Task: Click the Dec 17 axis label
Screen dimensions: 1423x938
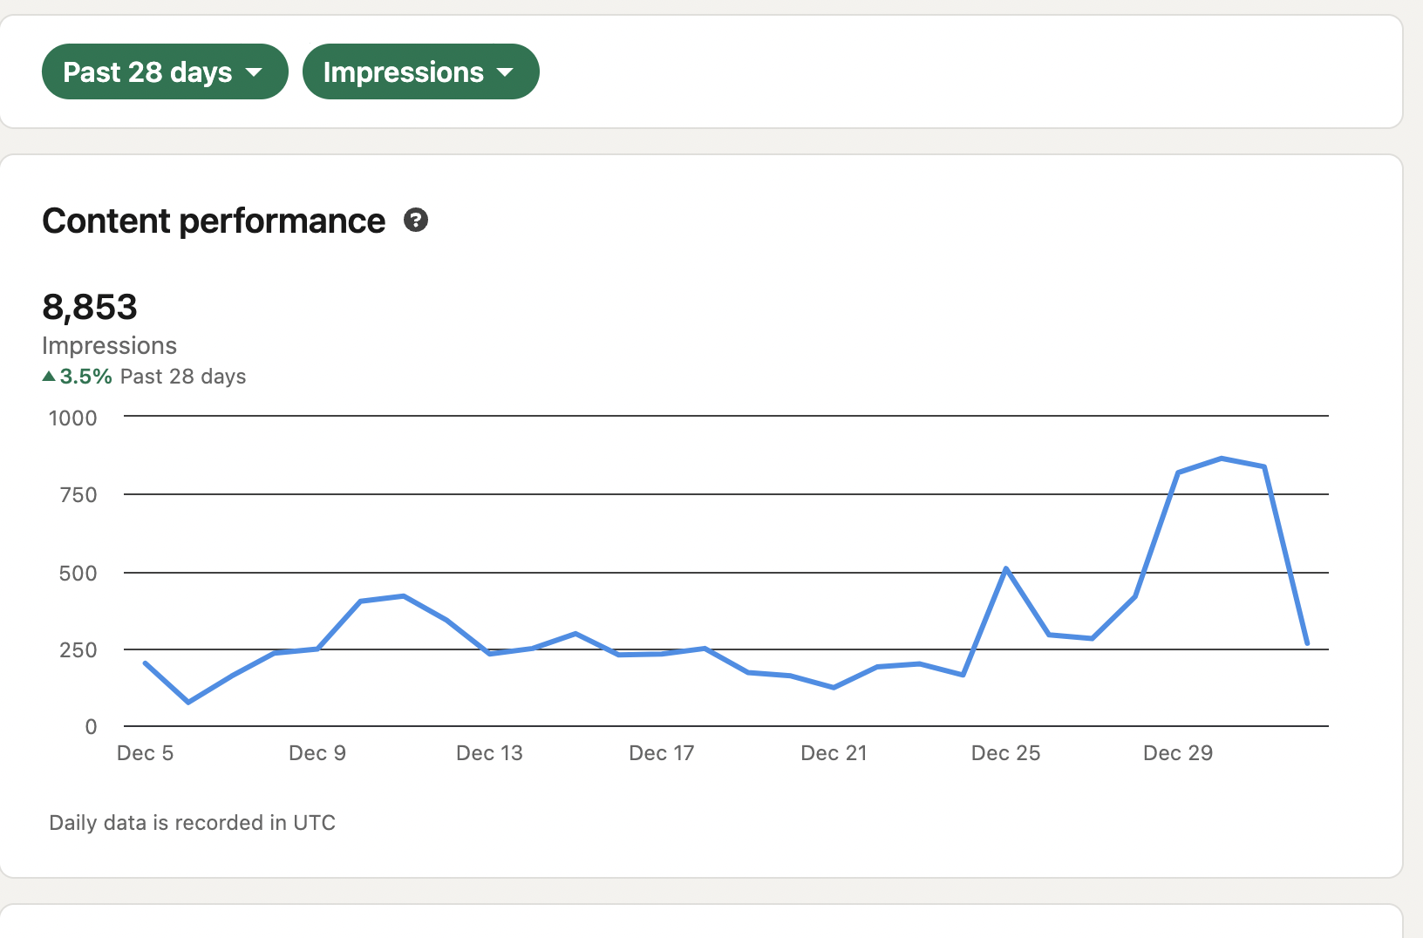Action: point(662,753)
